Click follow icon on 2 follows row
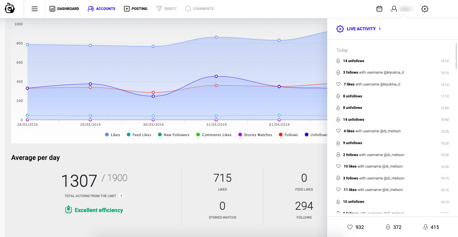 coord(338,155)
